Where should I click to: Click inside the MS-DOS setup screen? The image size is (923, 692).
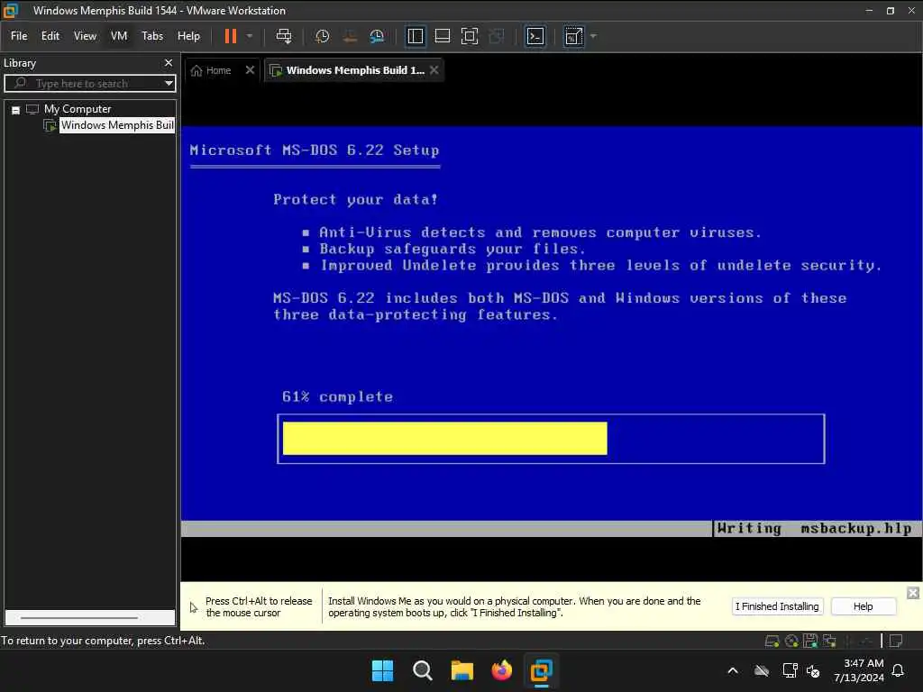pos(552,332)
